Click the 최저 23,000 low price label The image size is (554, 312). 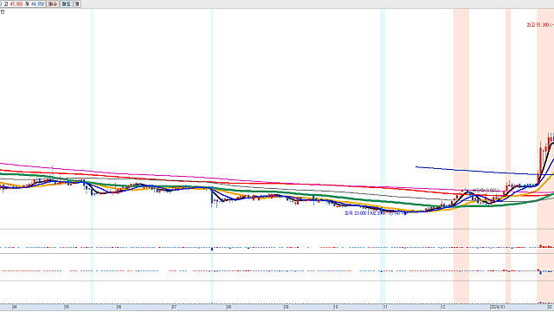point(375,213)
